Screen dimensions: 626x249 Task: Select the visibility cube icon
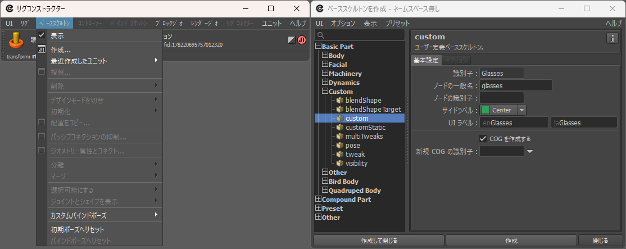(340, 163)
